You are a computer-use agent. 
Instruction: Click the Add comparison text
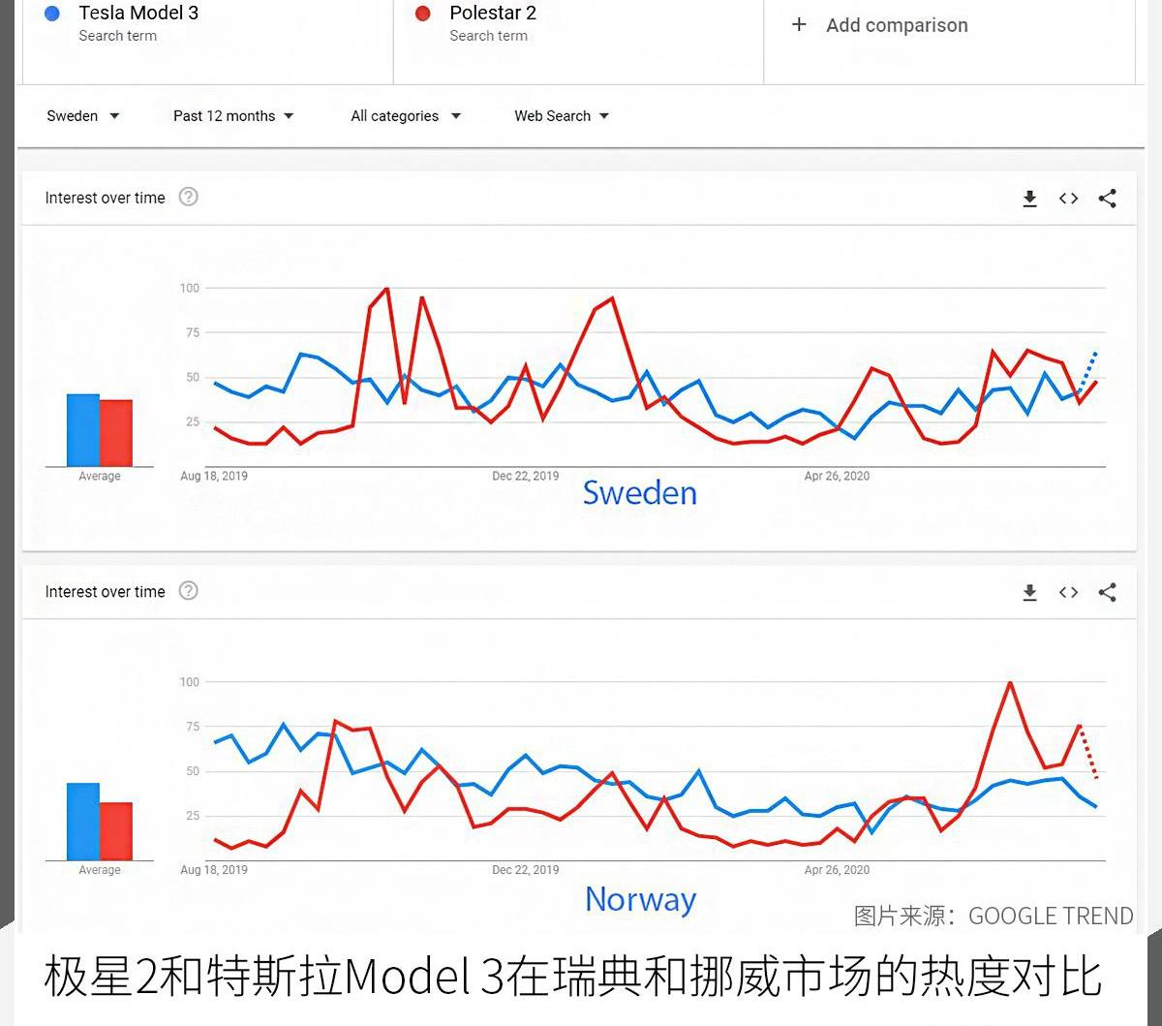(897, 25)
